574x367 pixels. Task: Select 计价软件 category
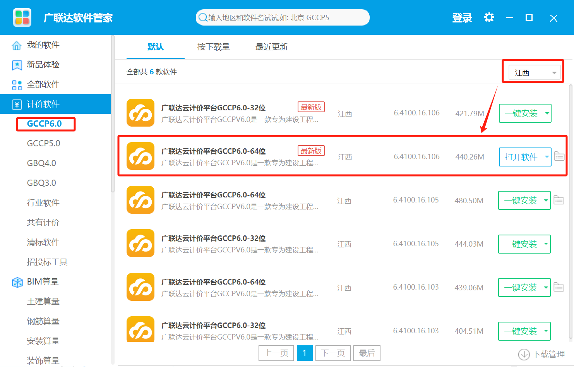[55, 104]
